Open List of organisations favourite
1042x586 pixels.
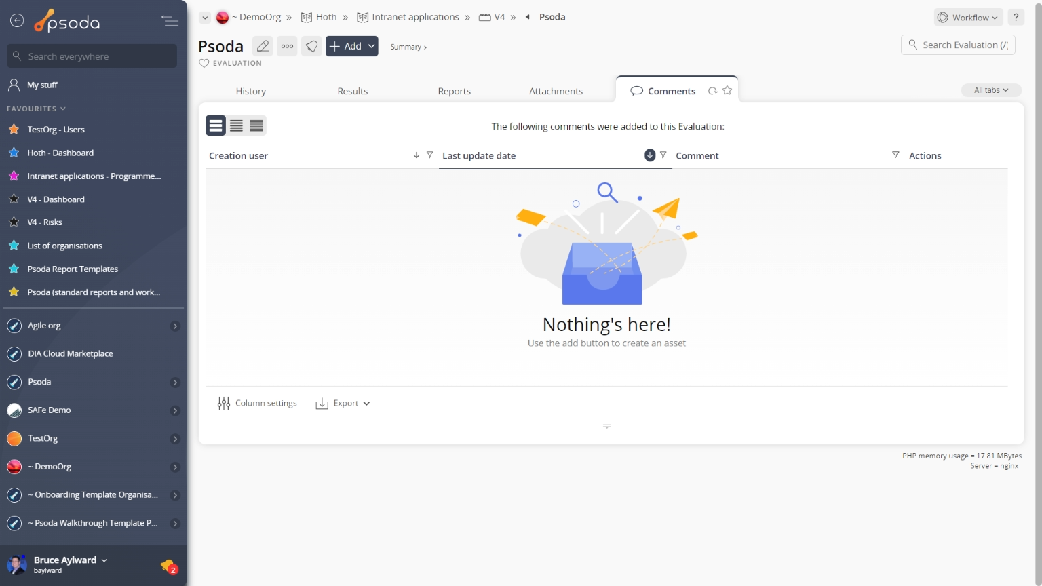(x=64, y=246)
